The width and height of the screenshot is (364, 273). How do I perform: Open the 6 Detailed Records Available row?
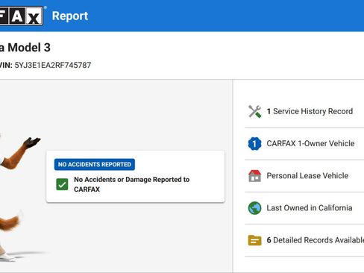[x=304, y=240]
